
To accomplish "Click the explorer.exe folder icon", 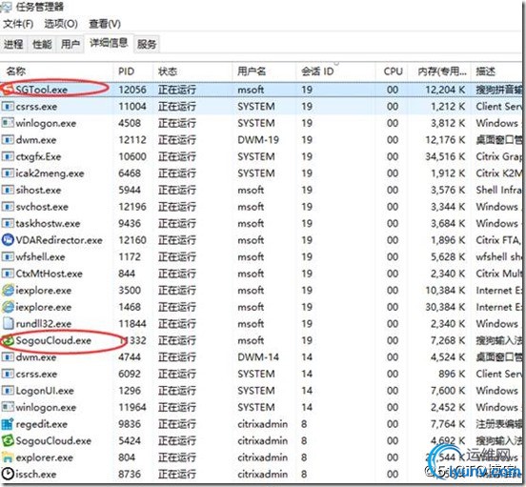I will (8, 457).
